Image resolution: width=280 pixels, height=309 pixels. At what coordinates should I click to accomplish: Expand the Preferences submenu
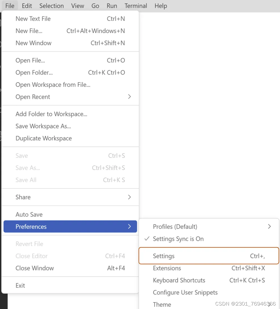coord(70,227)
